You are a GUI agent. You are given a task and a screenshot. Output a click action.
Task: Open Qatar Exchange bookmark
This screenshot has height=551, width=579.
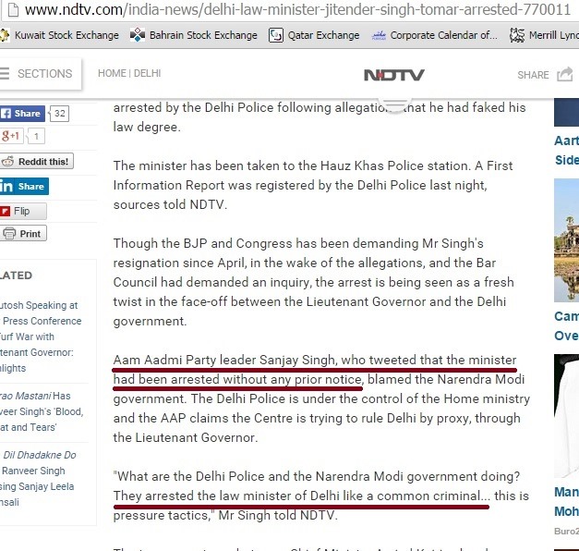314,35
